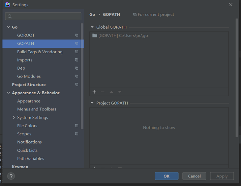Viewport: 241px width, 186px height.
Task: Click the project-level icon next to GOROOT
Action: click(76, 35)
